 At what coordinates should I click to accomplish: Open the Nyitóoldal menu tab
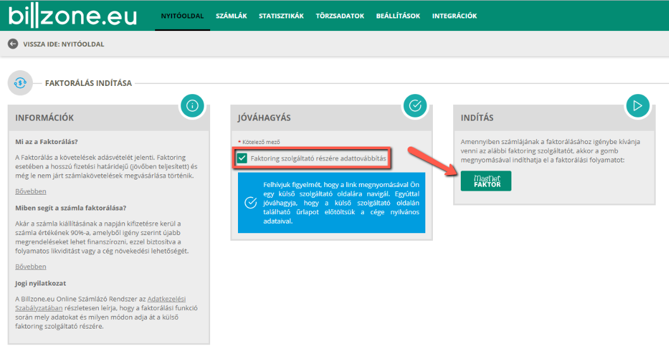[x=182, y=16]
